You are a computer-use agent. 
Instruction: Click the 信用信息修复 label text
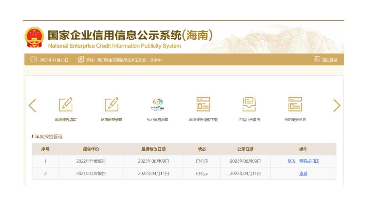pyautogui.click(x=112, y=120)
